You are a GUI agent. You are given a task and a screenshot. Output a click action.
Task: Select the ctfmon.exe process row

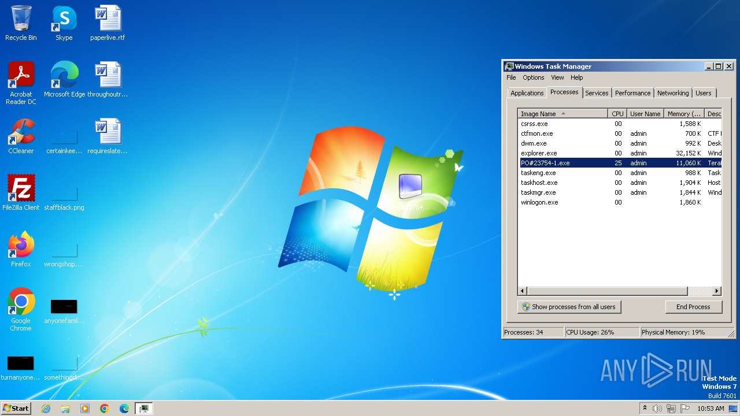[620, 133]
